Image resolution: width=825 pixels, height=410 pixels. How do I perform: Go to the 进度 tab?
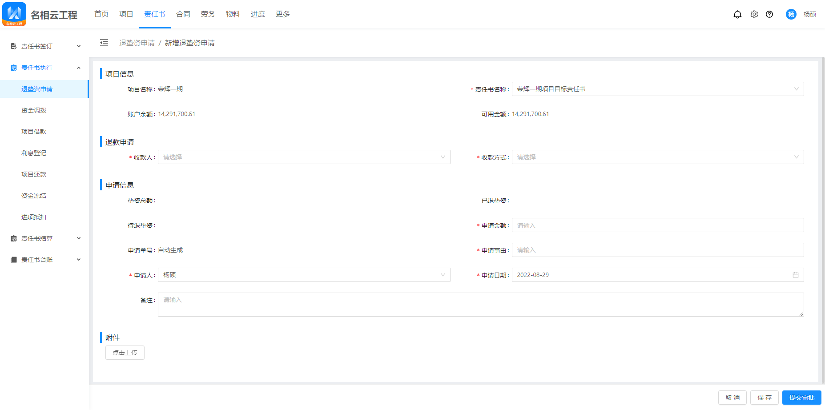point(258,14)
